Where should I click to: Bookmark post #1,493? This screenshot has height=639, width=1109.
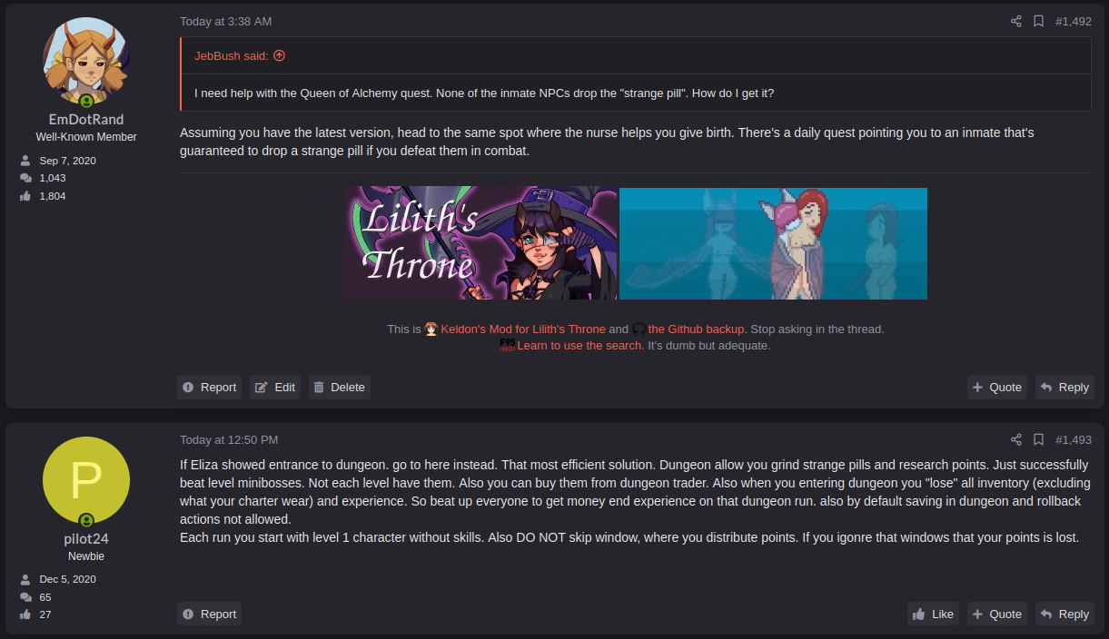(x=1038, y=439)
